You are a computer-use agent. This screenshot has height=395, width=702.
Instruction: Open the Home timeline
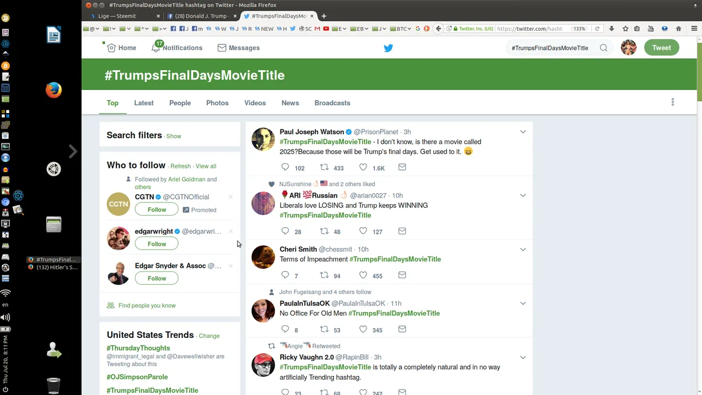[122, 48]
